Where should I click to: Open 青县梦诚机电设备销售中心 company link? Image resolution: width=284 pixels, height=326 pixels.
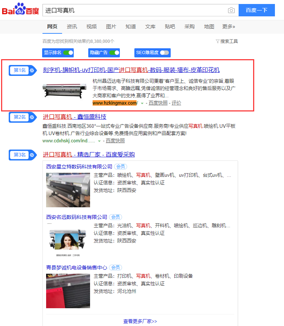click(x=77, y=267)
